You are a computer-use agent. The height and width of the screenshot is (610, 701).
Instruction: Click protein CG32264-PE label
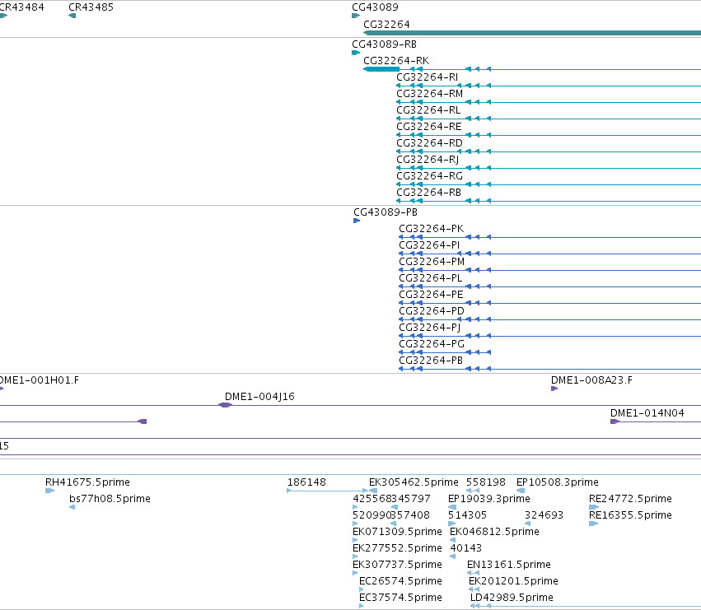coord(431,295)
